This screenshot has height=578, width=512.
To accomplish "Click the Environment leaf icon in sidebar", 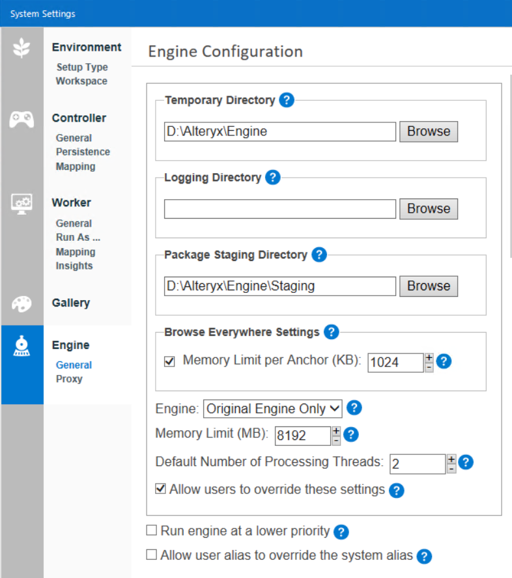I will click(22, 48).
